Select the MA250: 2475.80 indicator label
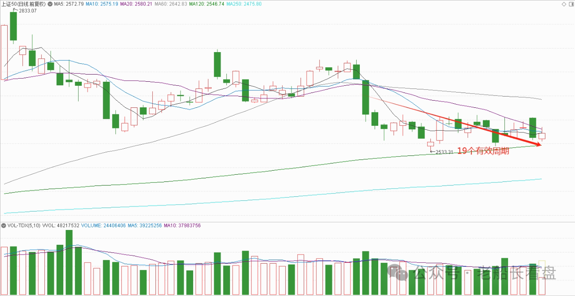 [244, 4]
